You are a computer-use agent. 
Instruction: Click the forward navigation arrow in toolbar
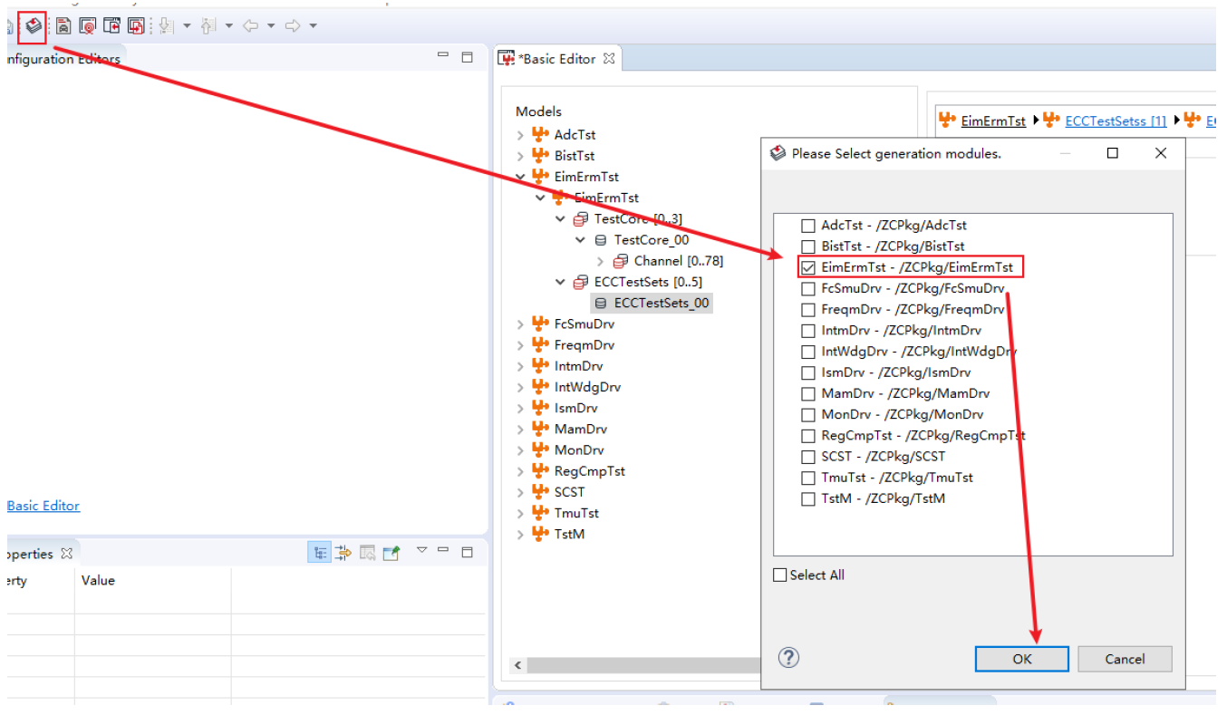tap(293, 26)
